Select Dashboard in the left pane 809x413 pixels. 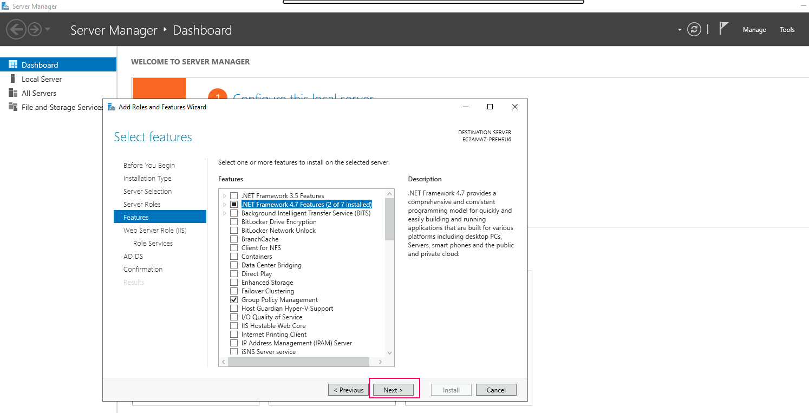pyautogui.click(x=58, y=64)
